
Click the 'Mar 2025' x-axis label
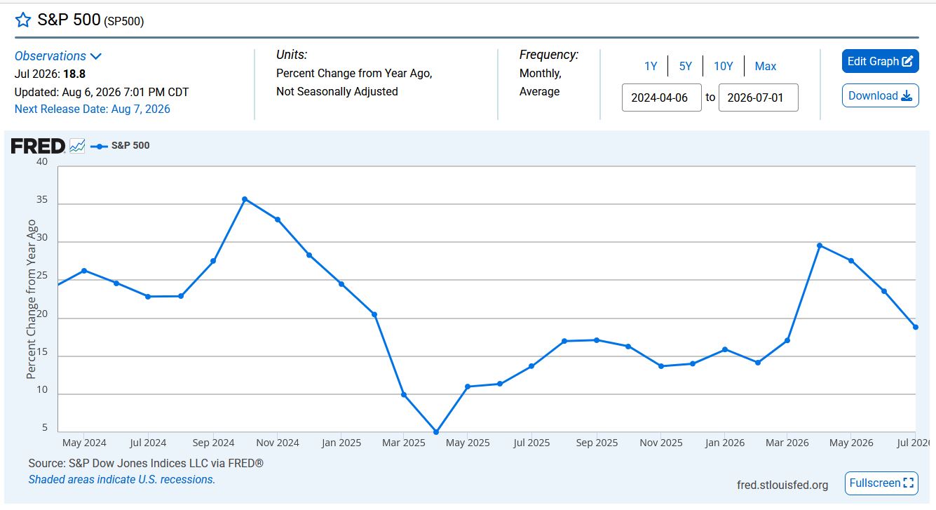[x=404, y=443]
